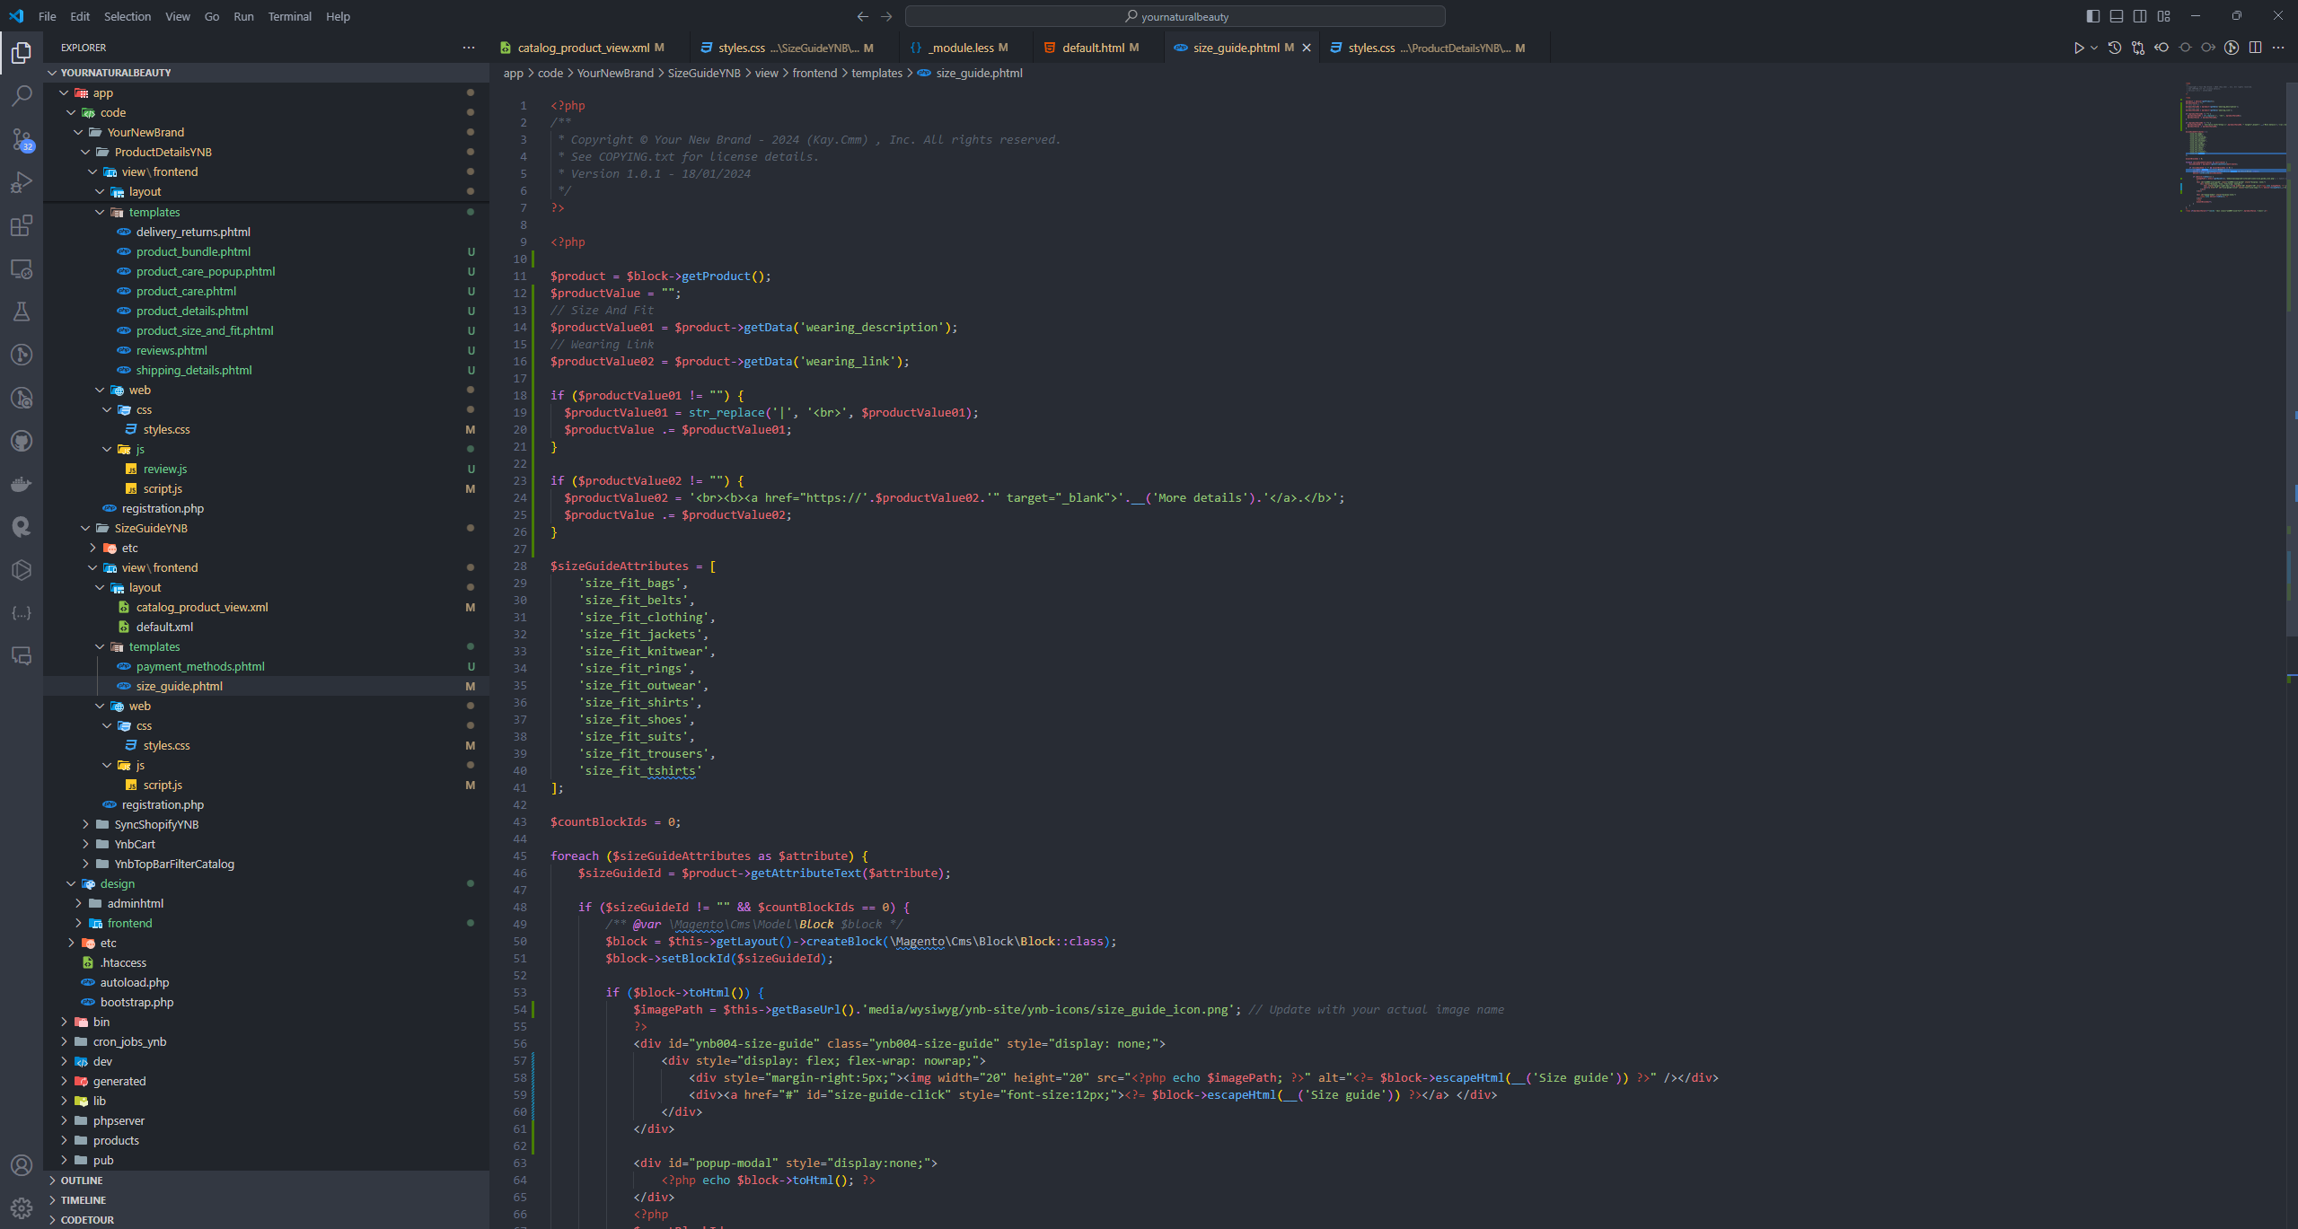Screen dimensions: 2298x1229
Task: Click the Run PHP file play icon
Action: point(2078,48)
